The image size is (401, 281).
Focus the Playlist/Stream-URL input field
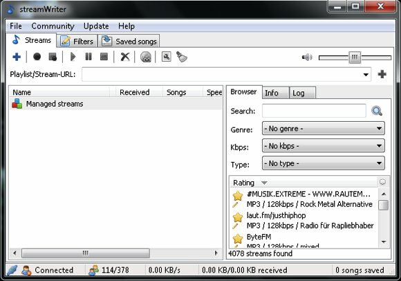click(226, 75)
